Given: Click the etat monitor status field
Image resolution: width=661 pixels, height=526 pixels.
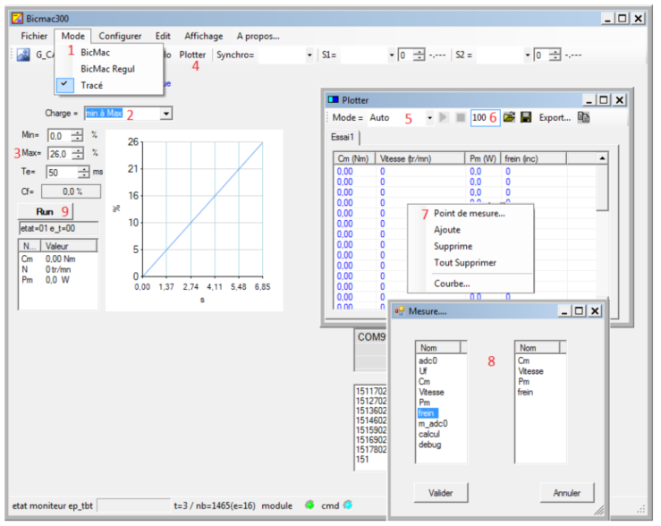Looking at the screenshot, I should pyautogui.click(x=133, y=505).
